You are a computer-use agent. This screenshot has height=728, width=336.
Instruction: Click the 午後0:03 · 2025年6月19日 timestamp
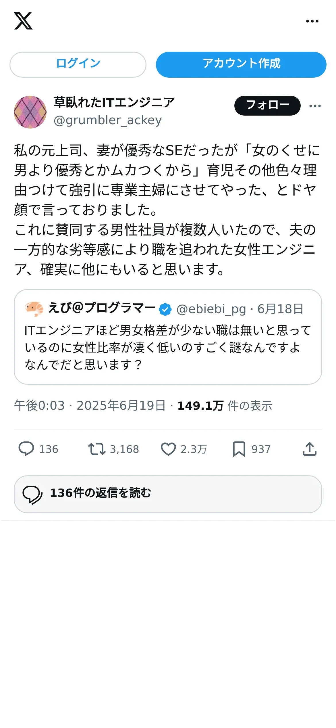coord(90,406)
